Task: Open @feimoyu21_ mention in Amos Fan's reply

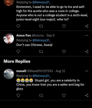Action: point(41,40)
